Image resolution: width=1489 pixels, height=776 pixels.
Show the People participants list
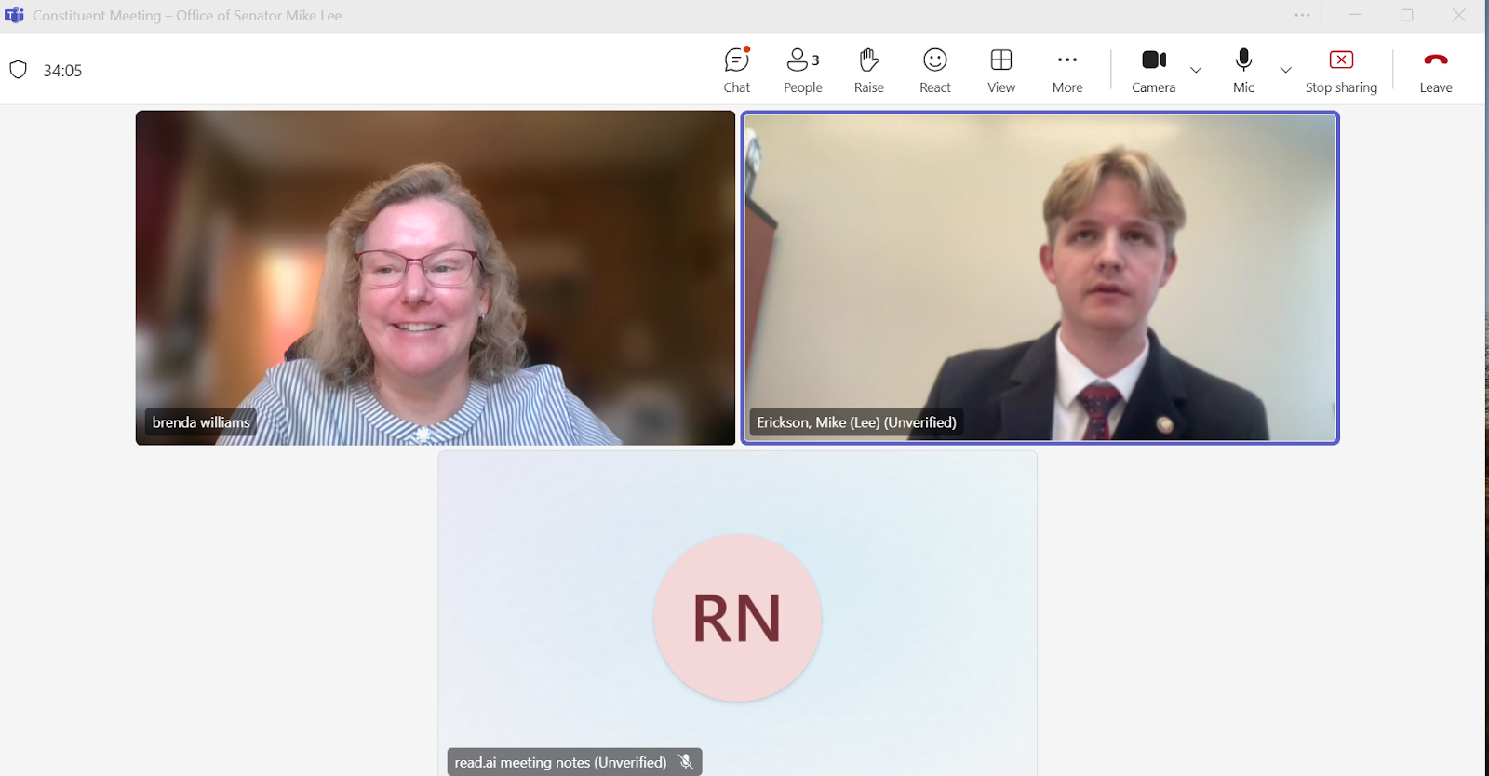tap(802, 71)
